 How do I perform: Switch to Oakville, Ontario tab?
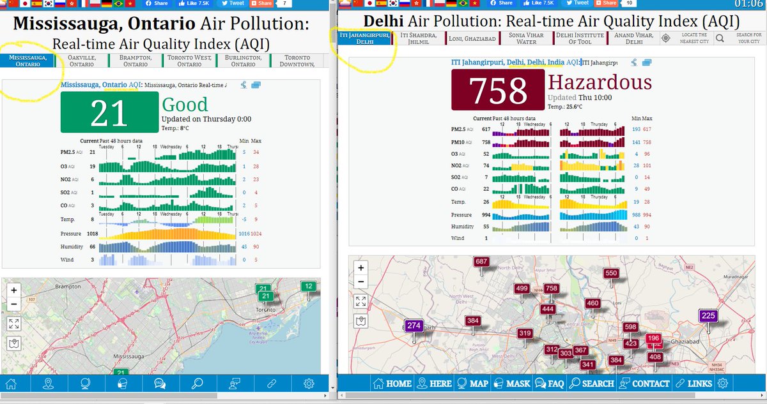pos(82,61)
